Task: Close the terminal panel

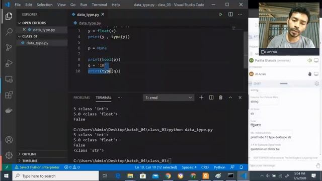Action: (240, 98)
